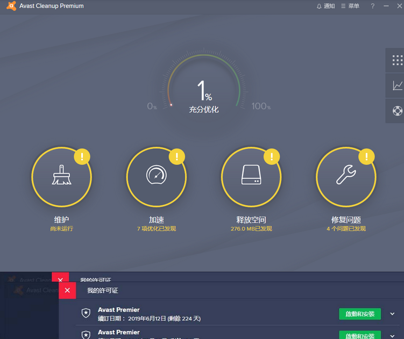Click activate-and-install button for first Avast Premier
Viewport: 404px width, 339px height.
pyautogui.click(x=360, y=314)
